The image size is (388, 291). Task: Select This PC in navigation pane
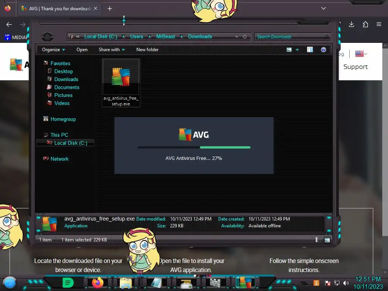tap(59, 135)
